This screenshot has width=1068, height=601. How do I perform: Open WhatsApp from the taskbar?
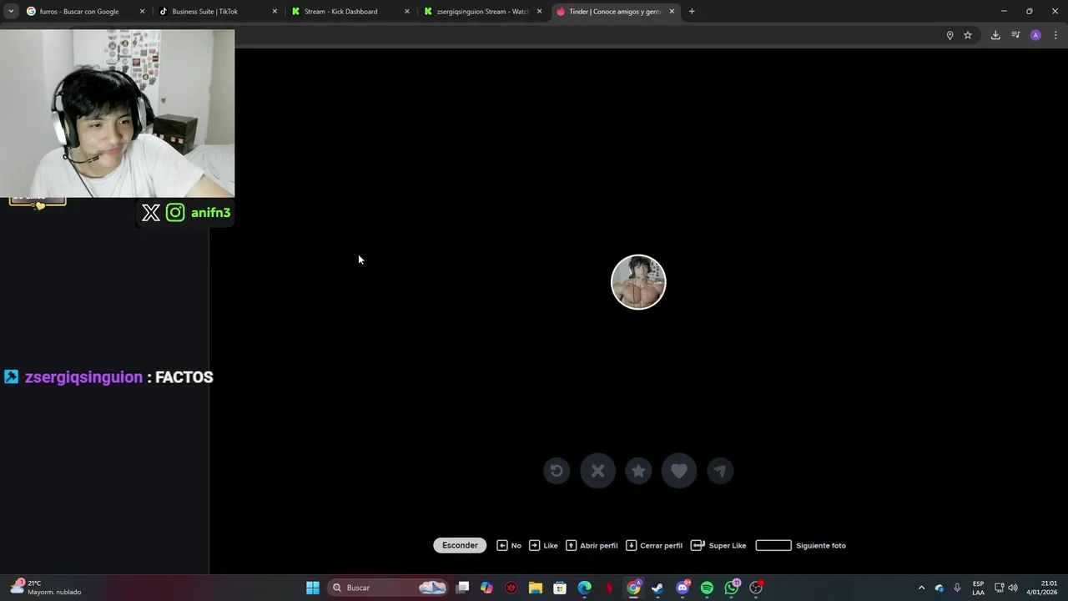click(x=732, y=588)
